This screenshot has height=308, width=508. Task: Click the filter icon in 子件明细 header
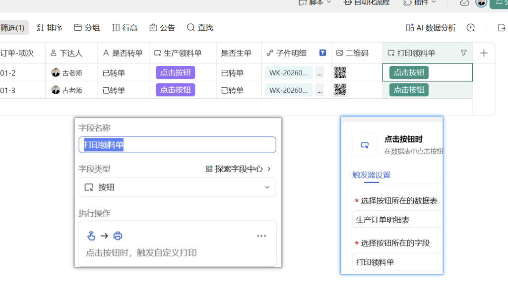[x=322, y=53]
